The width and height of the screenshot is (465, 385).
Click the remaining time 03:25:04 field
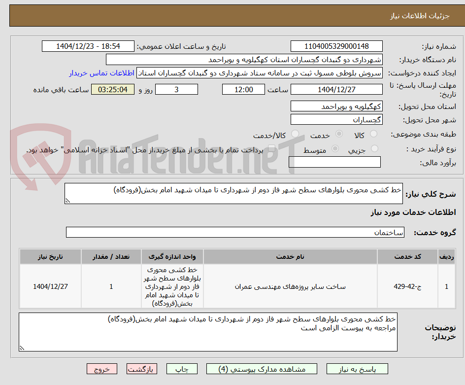[x=113, y=89]
